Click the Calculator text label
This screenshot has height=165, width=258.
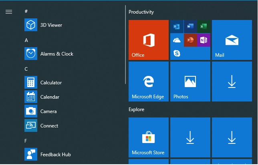[51, 82]
